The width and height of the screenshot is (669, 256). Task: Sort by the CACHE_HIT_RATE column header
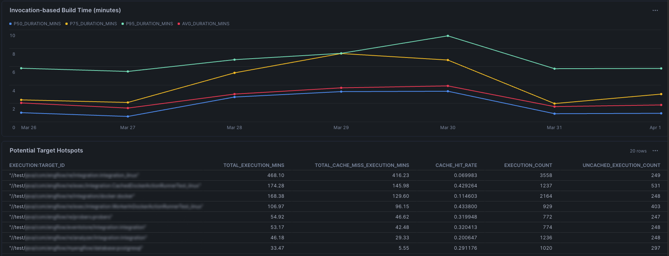pos(456,165)
